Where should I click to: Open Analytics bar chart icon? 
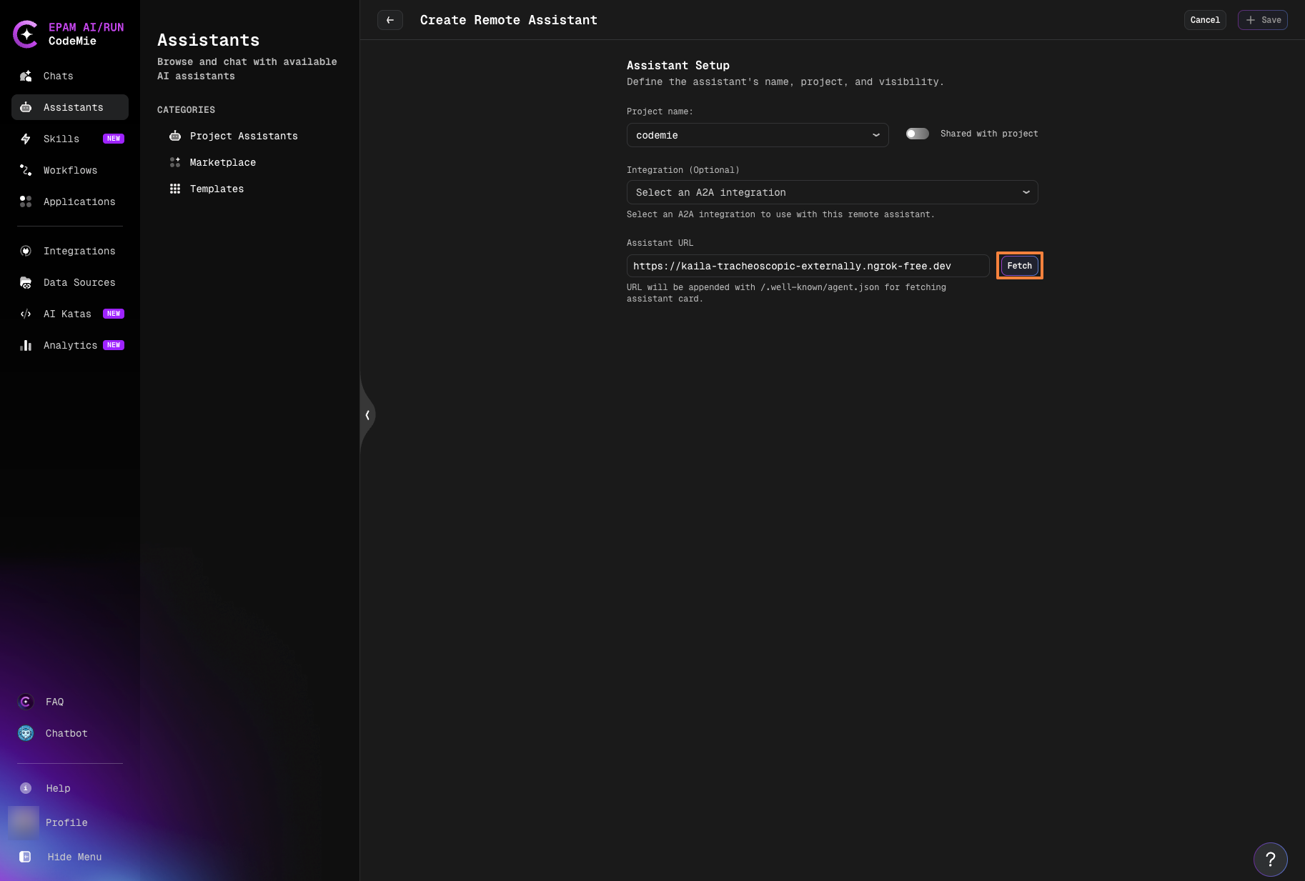coord(26,346)
